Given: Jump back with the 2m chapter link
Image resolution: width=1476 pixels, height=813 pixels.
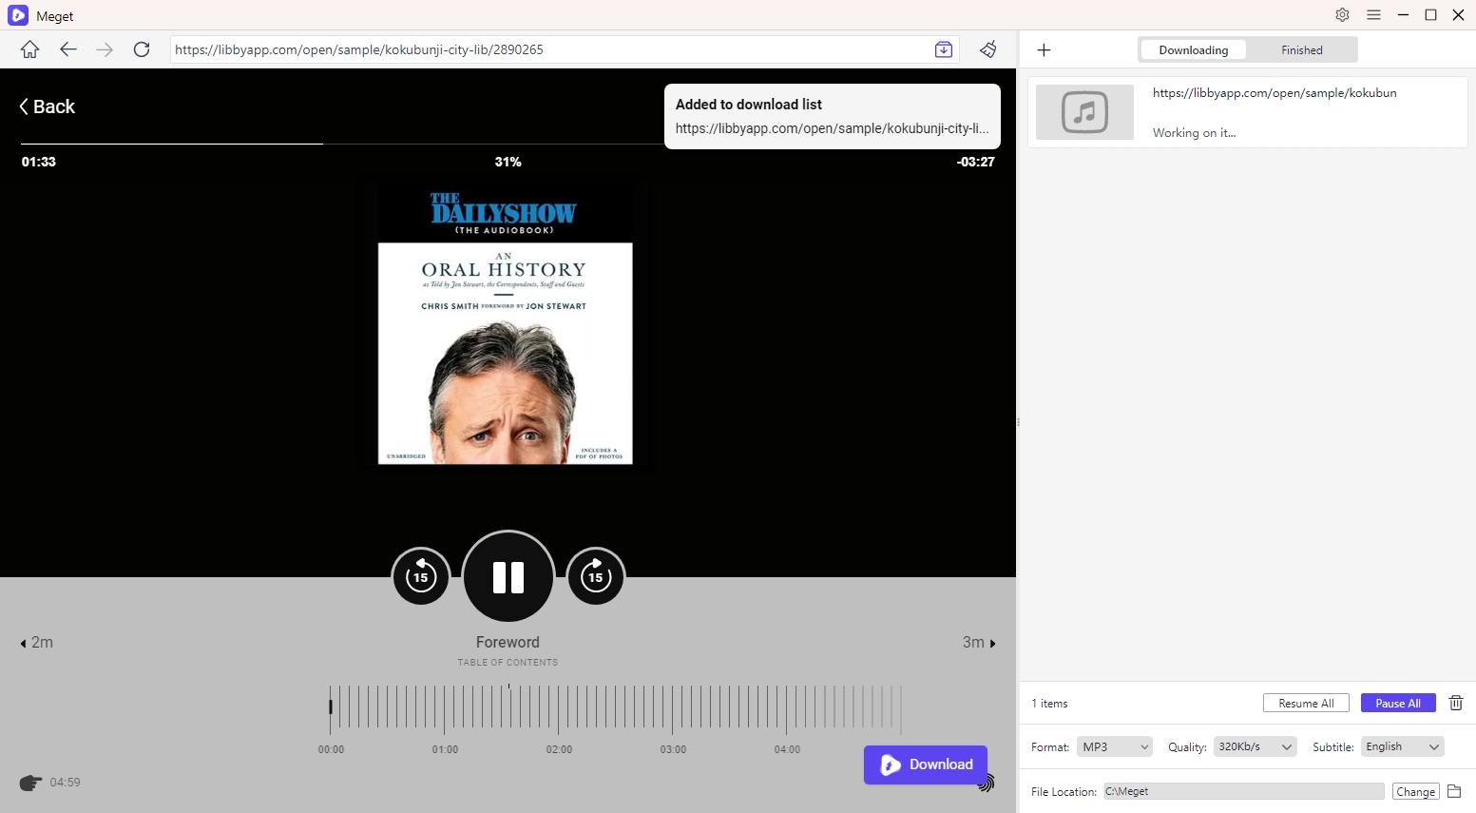Looking at the screenshot, I should pyautogui.click(x=37, y=643).
